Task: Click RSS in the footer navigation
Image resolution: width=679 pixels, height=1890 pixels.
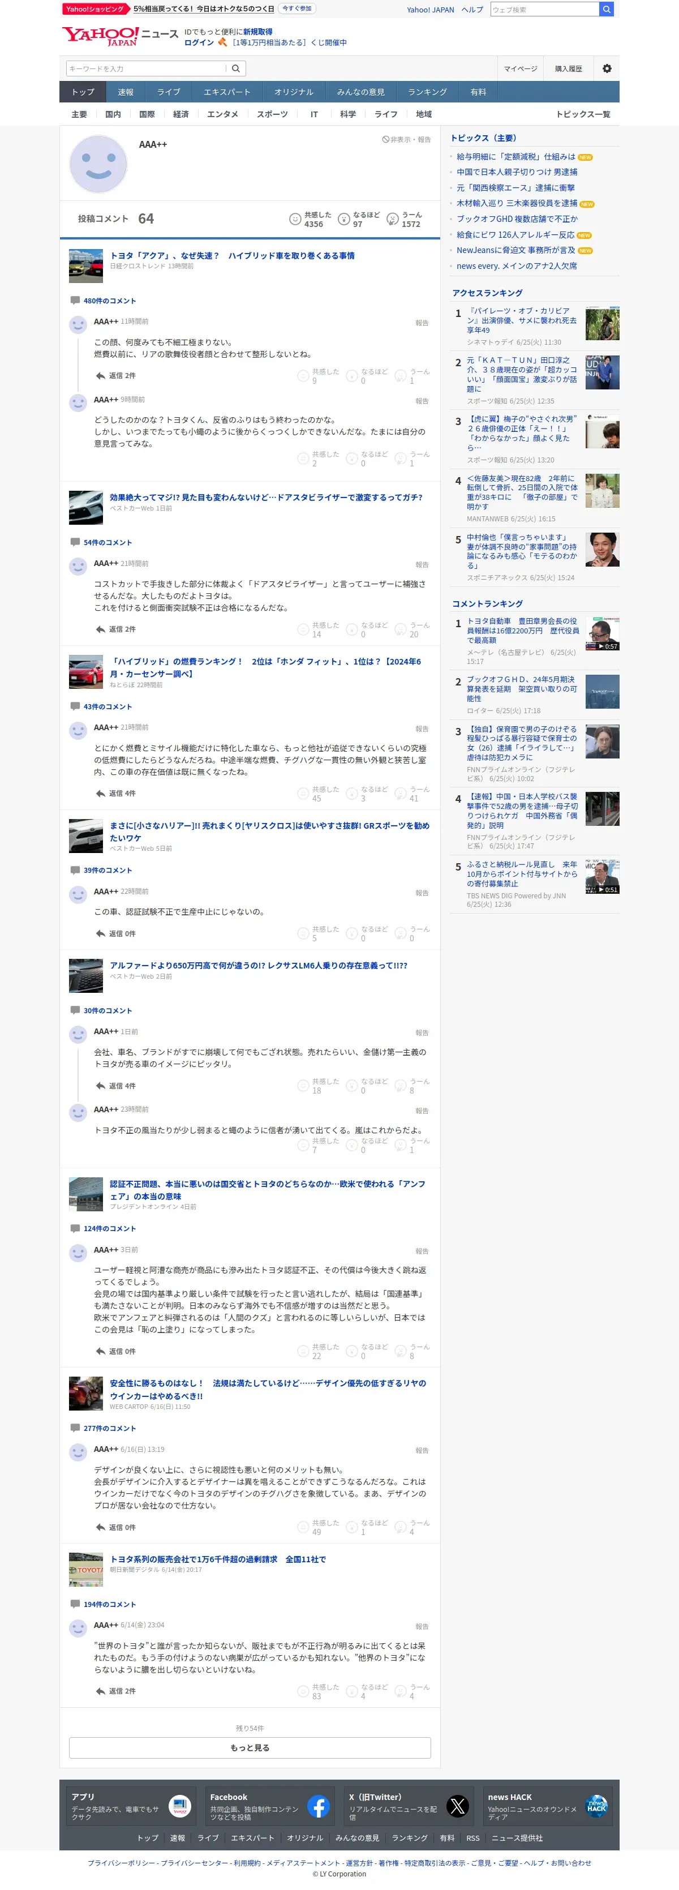Action: click(473, 1838)
